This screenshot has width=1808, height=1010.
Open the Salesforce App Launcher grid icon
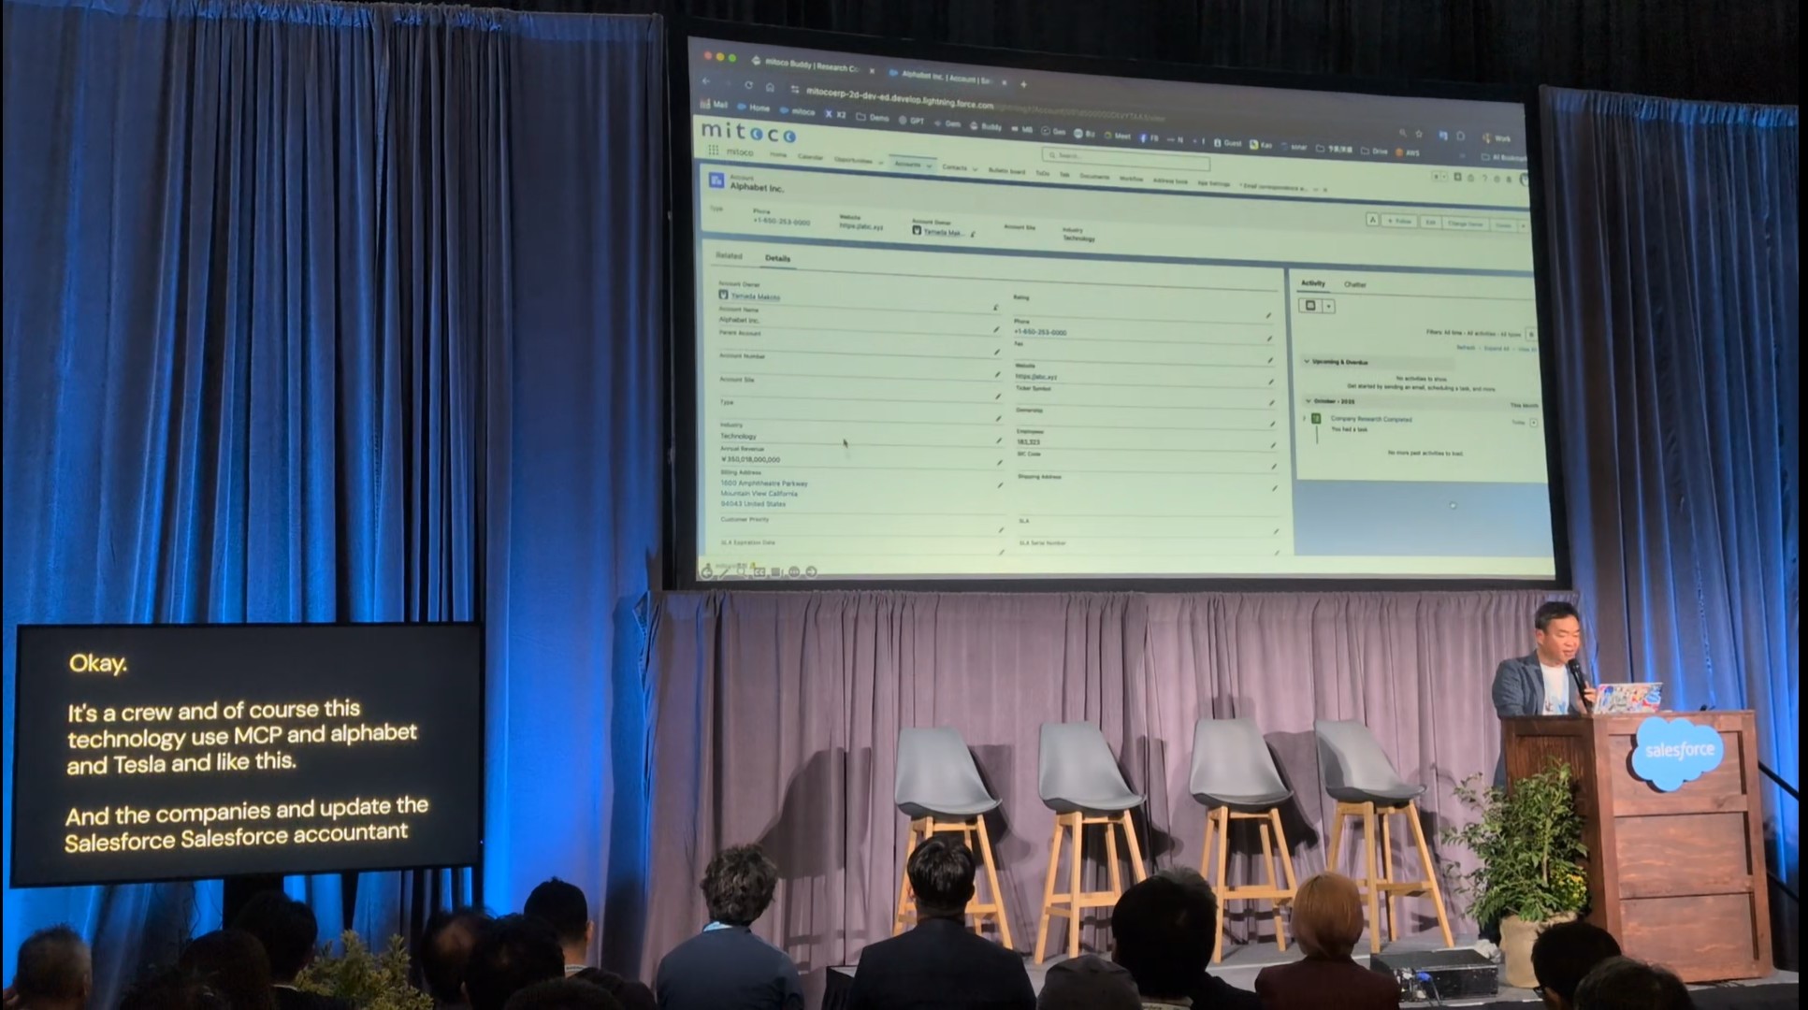(713, 151)
